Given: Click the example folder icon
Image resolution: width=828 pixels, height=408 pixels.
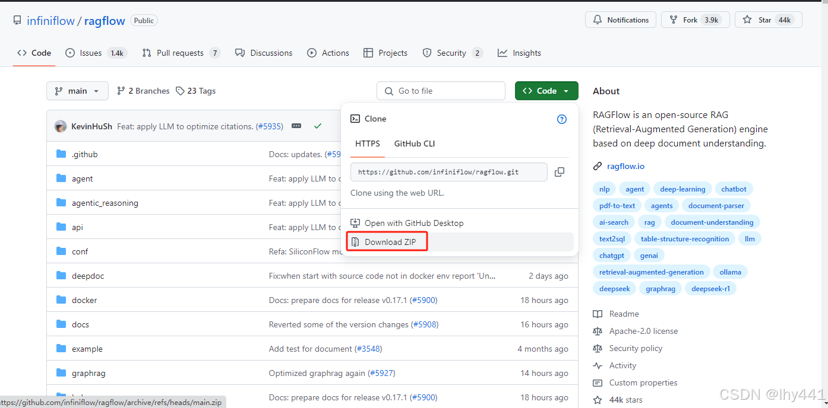Looking at the screenshot, I should (x=61, y=349).
